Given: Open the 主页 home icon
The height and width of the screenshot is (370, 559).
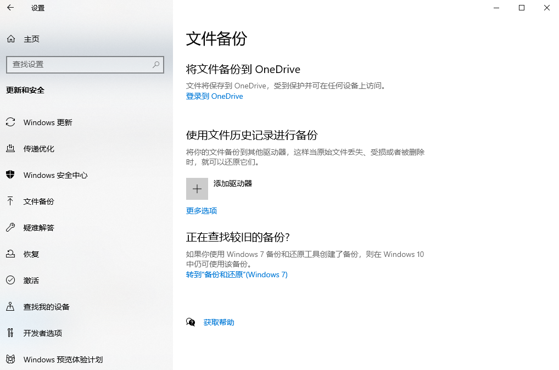Looking at the screenshot, I should pos(10,39).
